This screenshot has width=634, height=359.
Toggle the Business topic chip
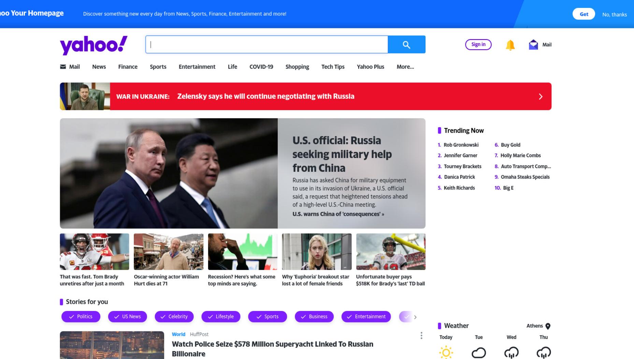pyautogui.click(x=314, y=317)
